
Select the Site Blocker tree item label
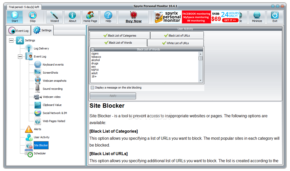41,145
